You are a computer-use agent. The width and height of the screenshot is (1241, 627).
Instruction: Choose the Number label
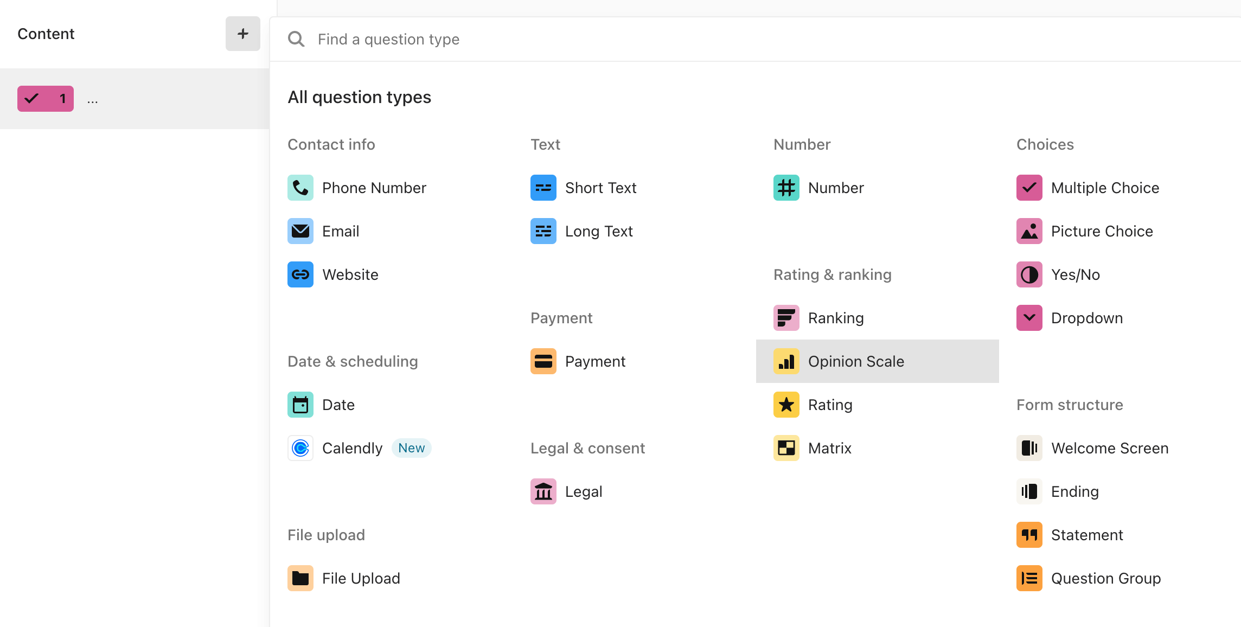coord(836,188)
